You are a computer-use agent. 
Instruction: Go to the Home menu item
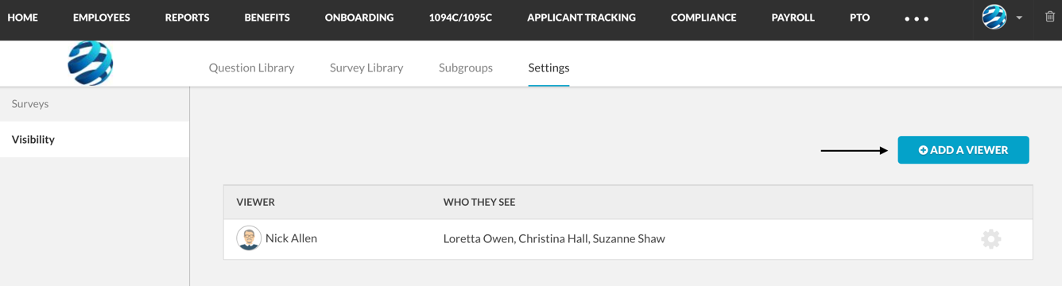tap(23, 17)
